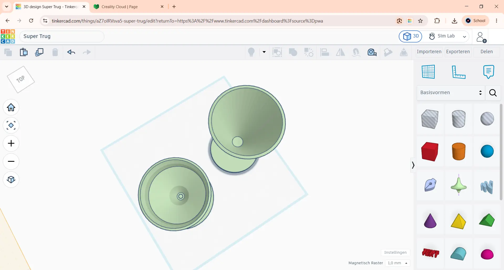Delete selection with the trash icon
Image resolution: width=504 pixels, height=270 pixels.
[55, 52]
